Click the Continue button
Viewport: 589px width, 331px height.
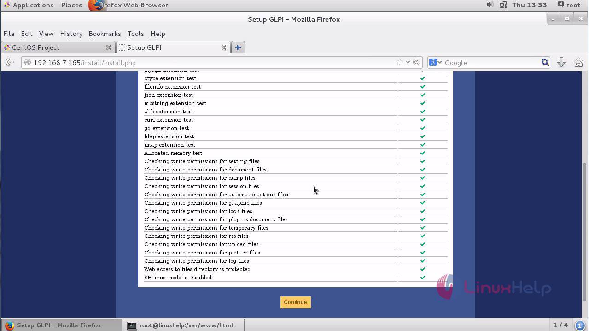pyautogui.click(x=295, y=302)
